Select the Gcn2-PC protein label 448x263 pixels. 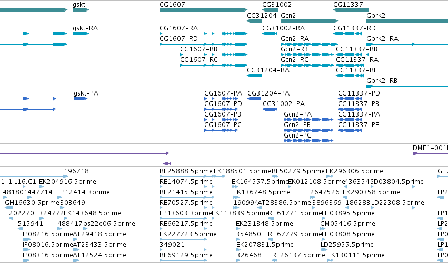[x=297, y=135]
